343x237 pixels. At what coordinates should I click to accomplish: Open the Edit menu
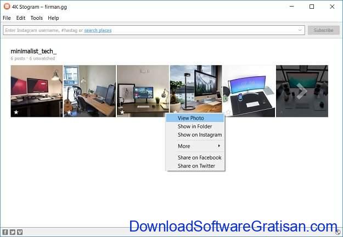pyautogui.click(x=21, y=18)
